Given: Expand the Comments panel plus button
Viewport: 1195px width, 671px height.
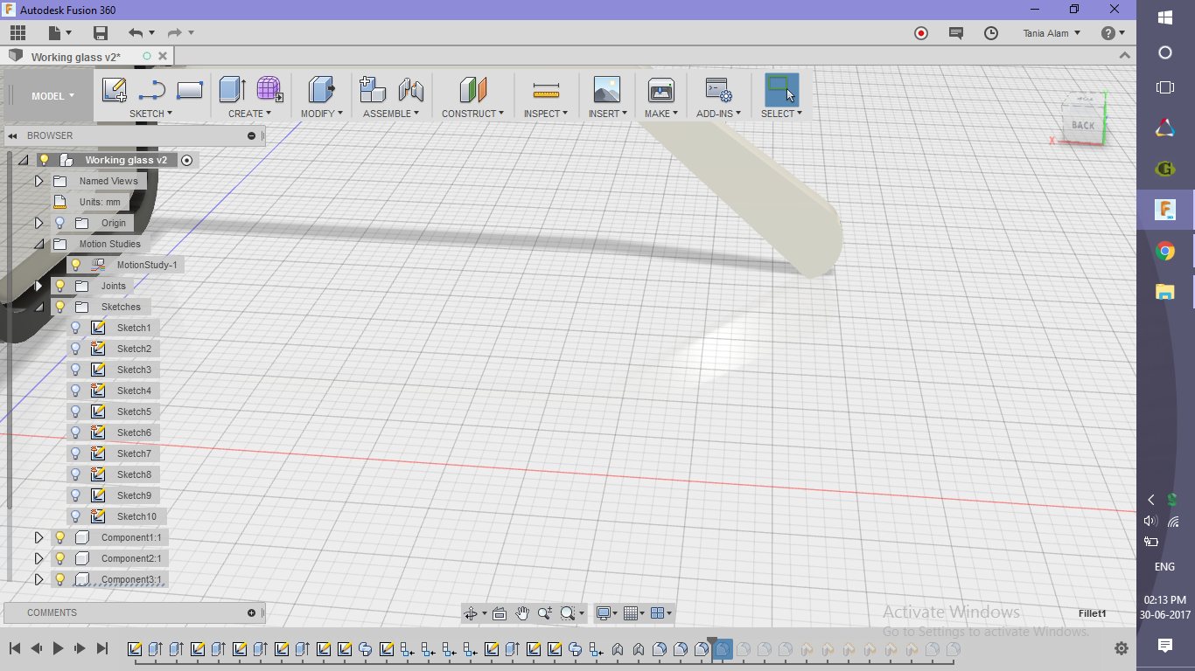Looking at the screenshot, I should 251,612.
